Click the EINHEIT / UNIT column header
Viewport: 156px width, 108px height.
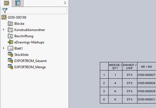(x=130, y=67)
